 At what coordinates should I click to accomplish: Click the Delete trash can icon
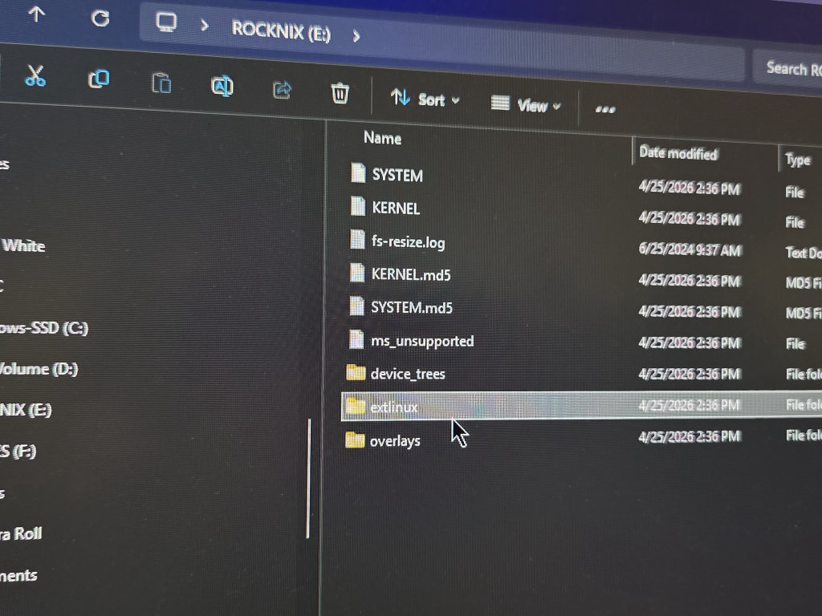point(340,93)
